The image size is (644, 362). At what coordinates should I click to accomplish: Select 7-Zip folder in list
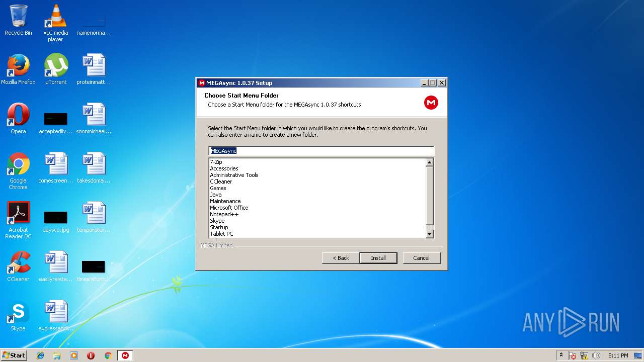[317, 162]
